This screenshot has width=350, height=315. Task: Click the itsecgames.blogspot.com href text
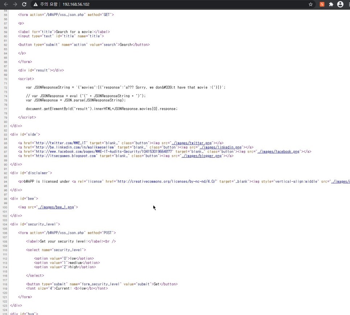[x=66, y=156]
